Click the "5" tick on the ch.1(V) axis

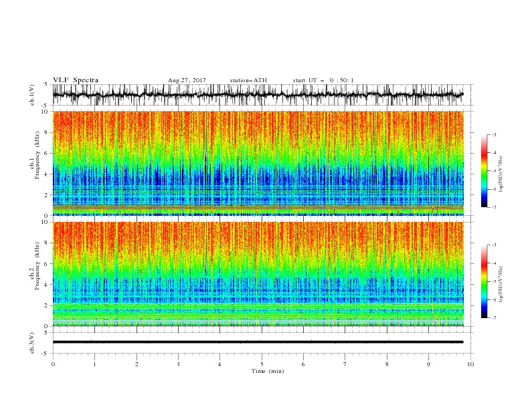[46, 85]
